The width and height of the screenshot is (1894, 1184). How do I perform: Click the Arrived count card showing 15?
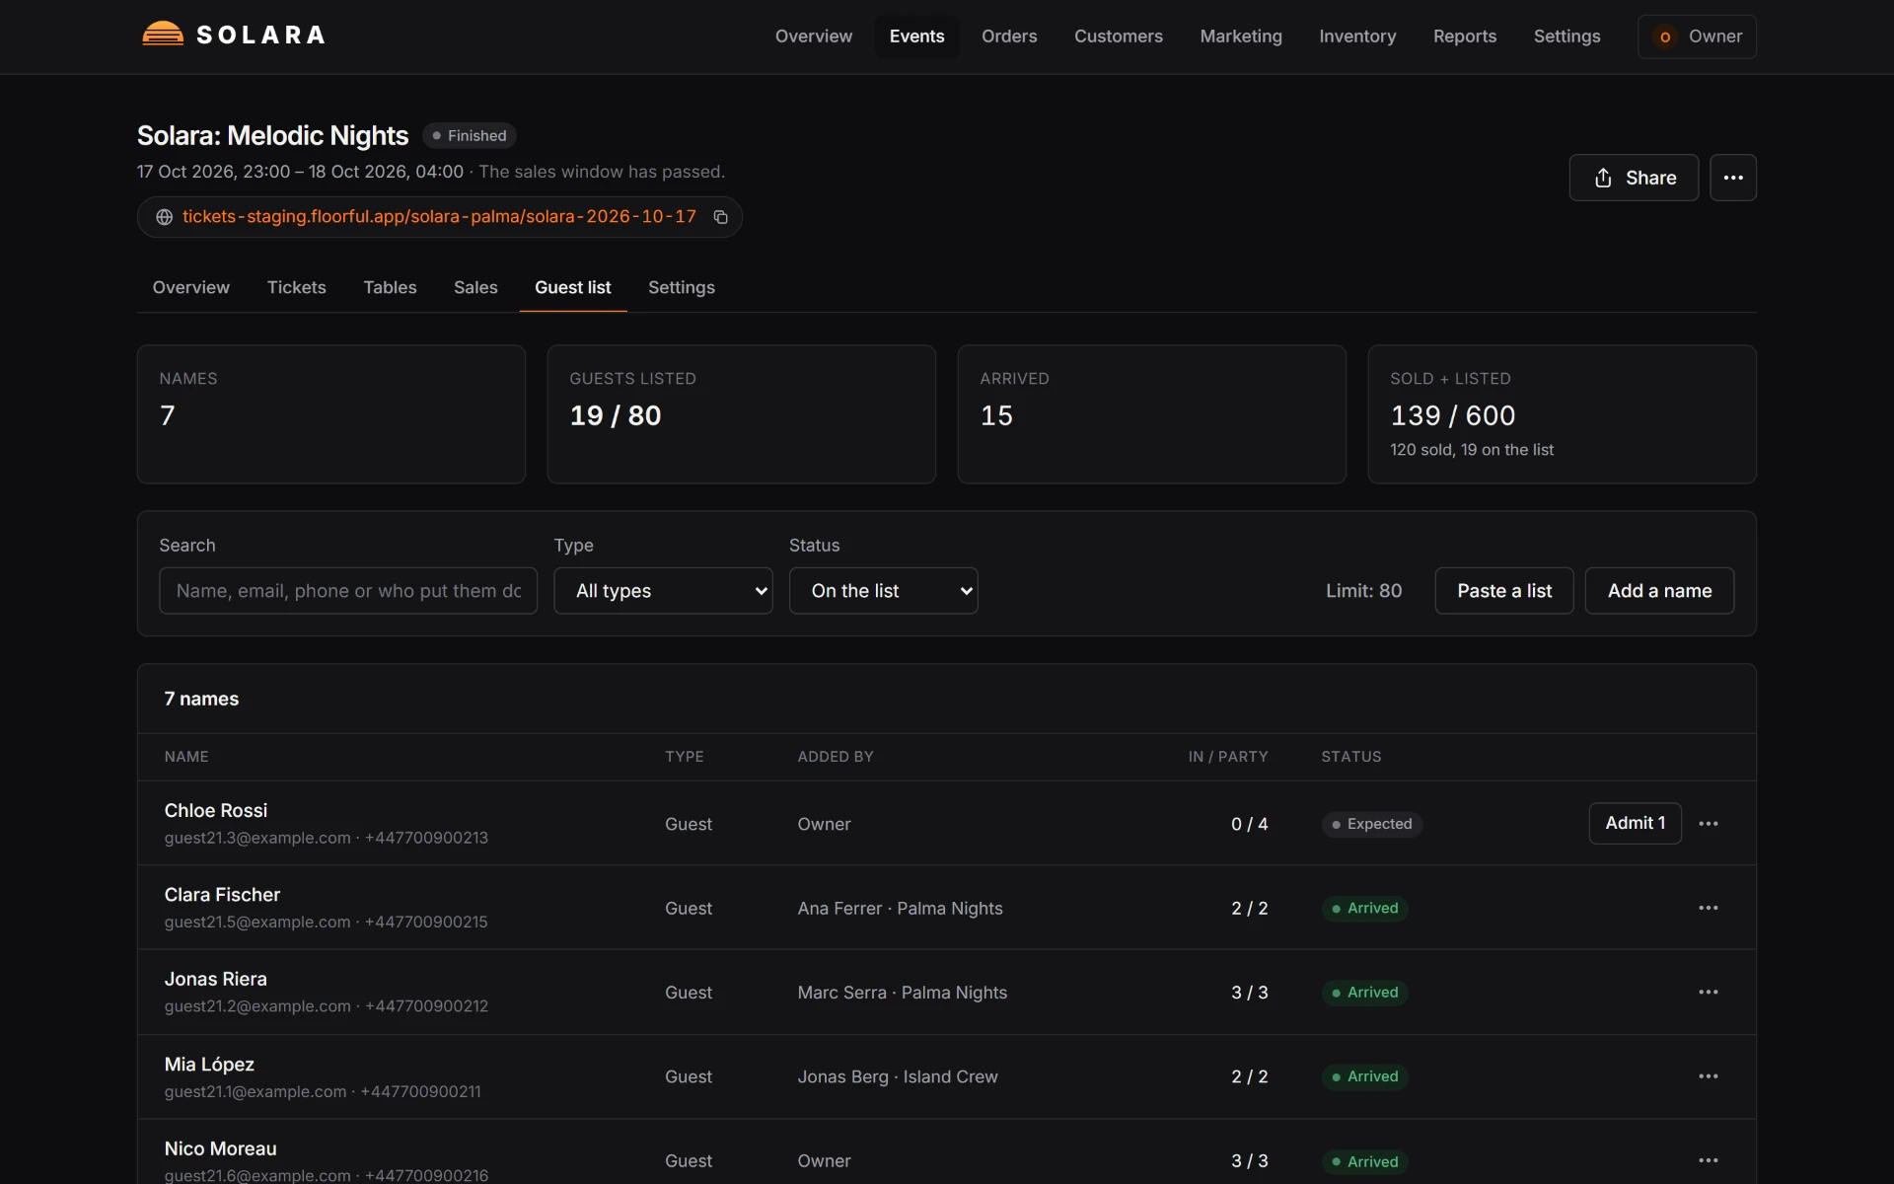pos(1151,414)
